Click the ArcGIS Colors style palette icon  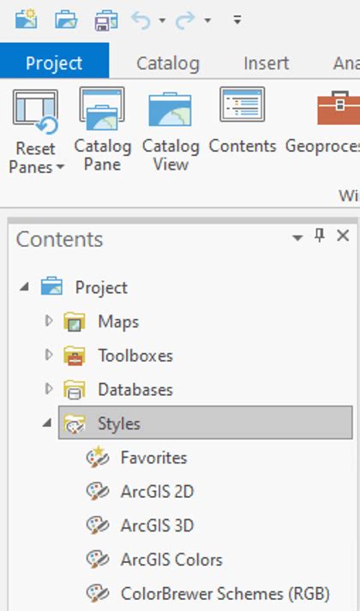coord(98,560)
